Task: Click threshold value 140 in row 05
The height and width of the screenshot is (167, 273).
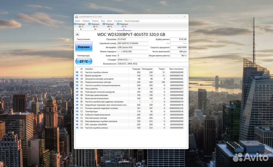Action: pyautogui.click(x=163, y=82)
